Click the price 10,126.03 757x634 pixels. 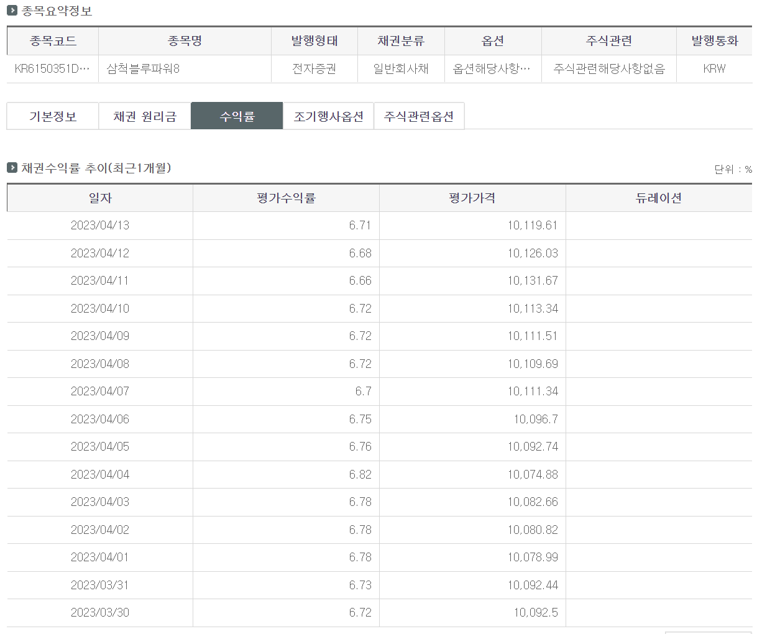coord(533,254)
